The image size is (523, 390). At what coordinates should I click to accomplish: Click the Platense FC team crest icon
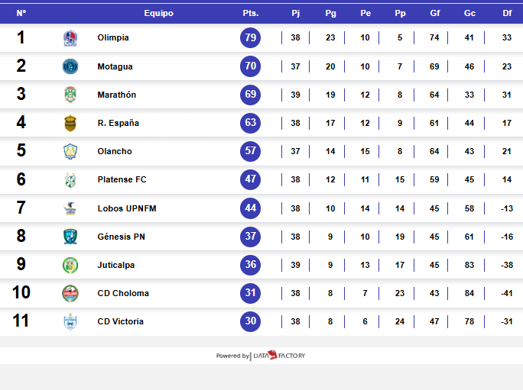coord(70,180)
